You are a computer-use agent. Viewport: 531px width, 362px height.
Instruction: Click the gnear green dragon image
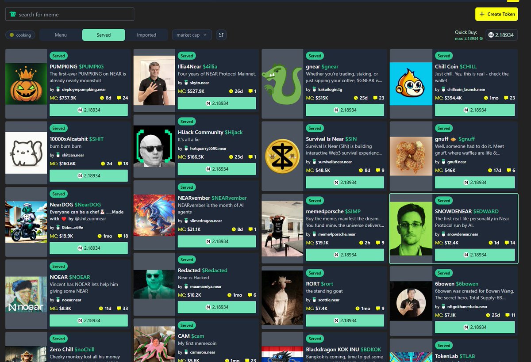pos(282,84)
